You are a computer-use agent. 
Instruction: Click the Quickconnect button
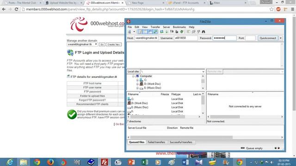point(268,38)
